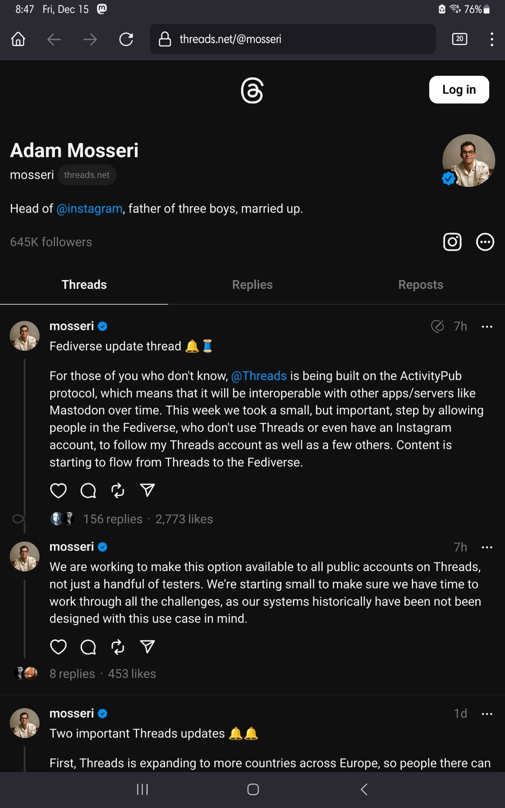
Task: Open the browser three-dot menu
Action: (x=492, y=39)
